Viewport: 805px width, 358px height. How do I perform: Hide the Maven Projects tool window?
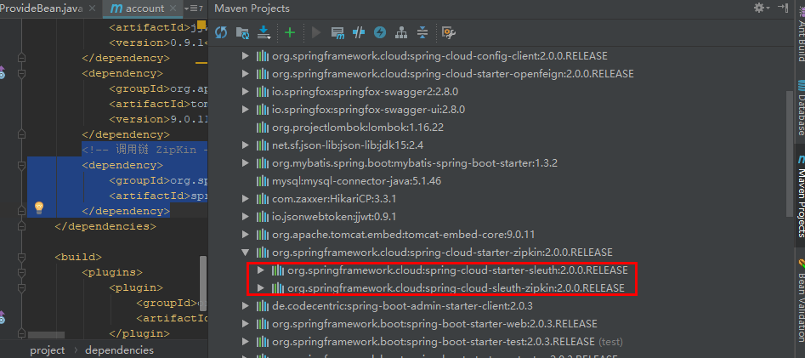783,8
